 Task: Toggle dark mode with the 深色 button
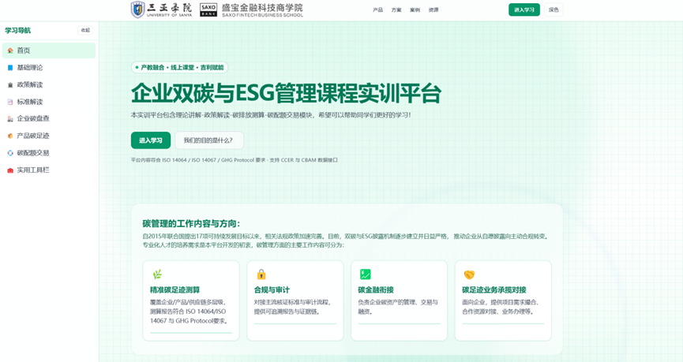(x=554, y=10)
